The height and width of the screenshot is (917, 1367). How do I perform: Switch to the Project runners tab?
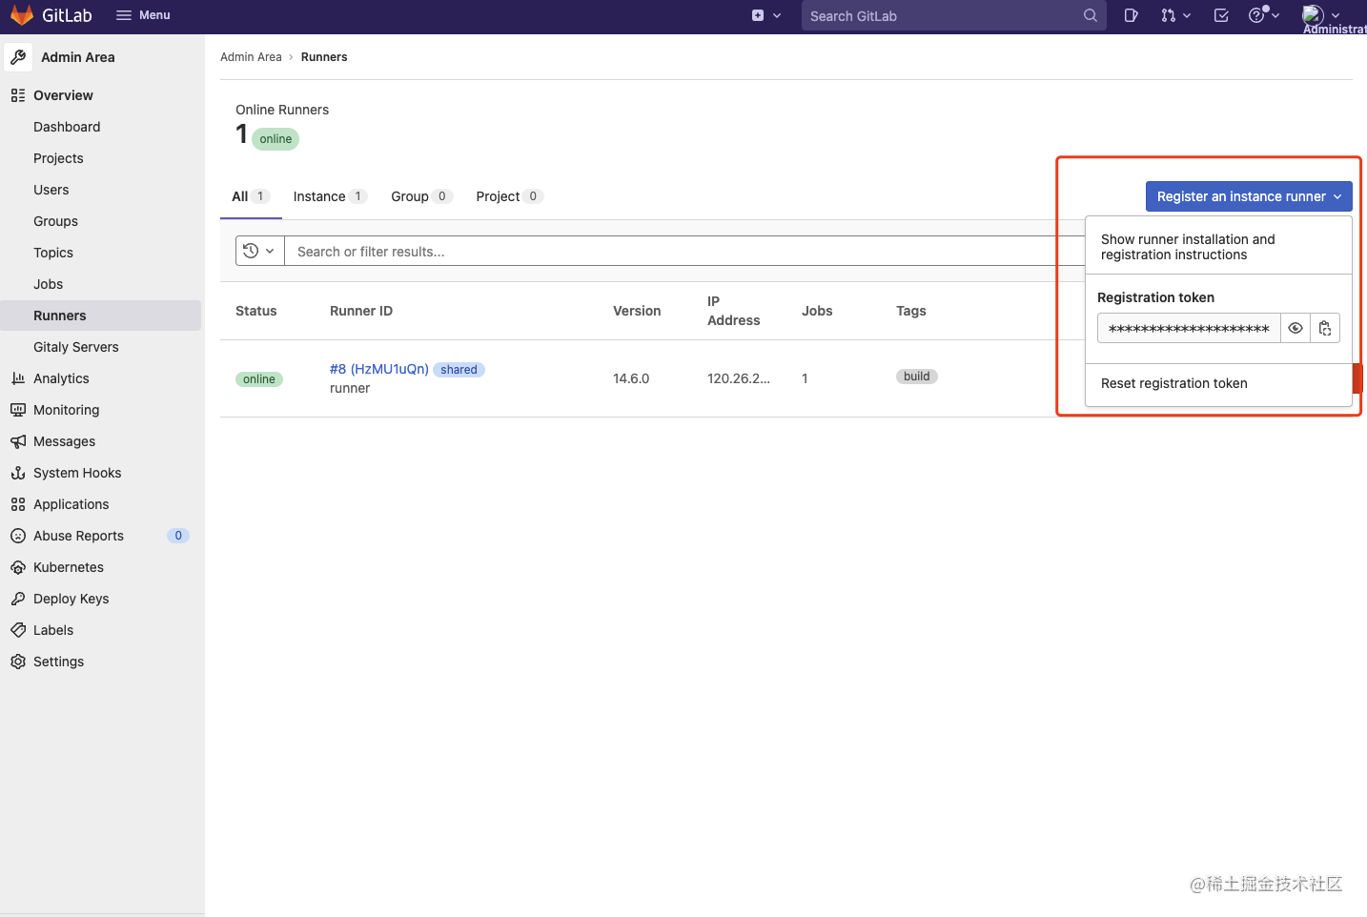tap(509, 196)
